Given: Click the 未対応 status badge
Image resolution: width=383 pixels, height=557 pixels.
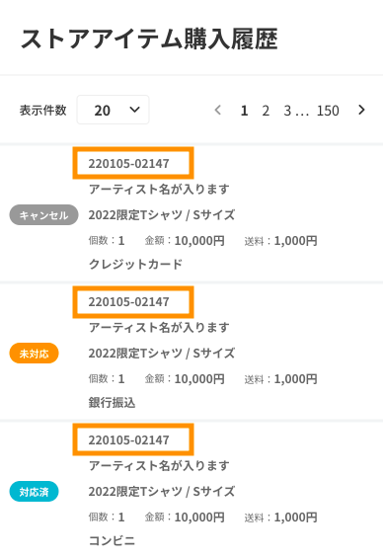Looking at the screenshot, I should (x=35, y=354).
